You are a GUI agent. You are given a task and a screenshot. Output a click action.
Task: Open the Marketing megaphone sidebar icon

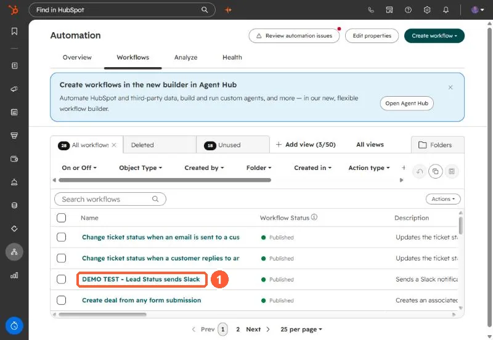tap(14, 89)
